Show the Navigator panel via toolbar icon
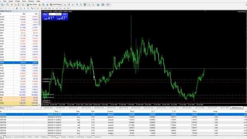 point(15,5)
